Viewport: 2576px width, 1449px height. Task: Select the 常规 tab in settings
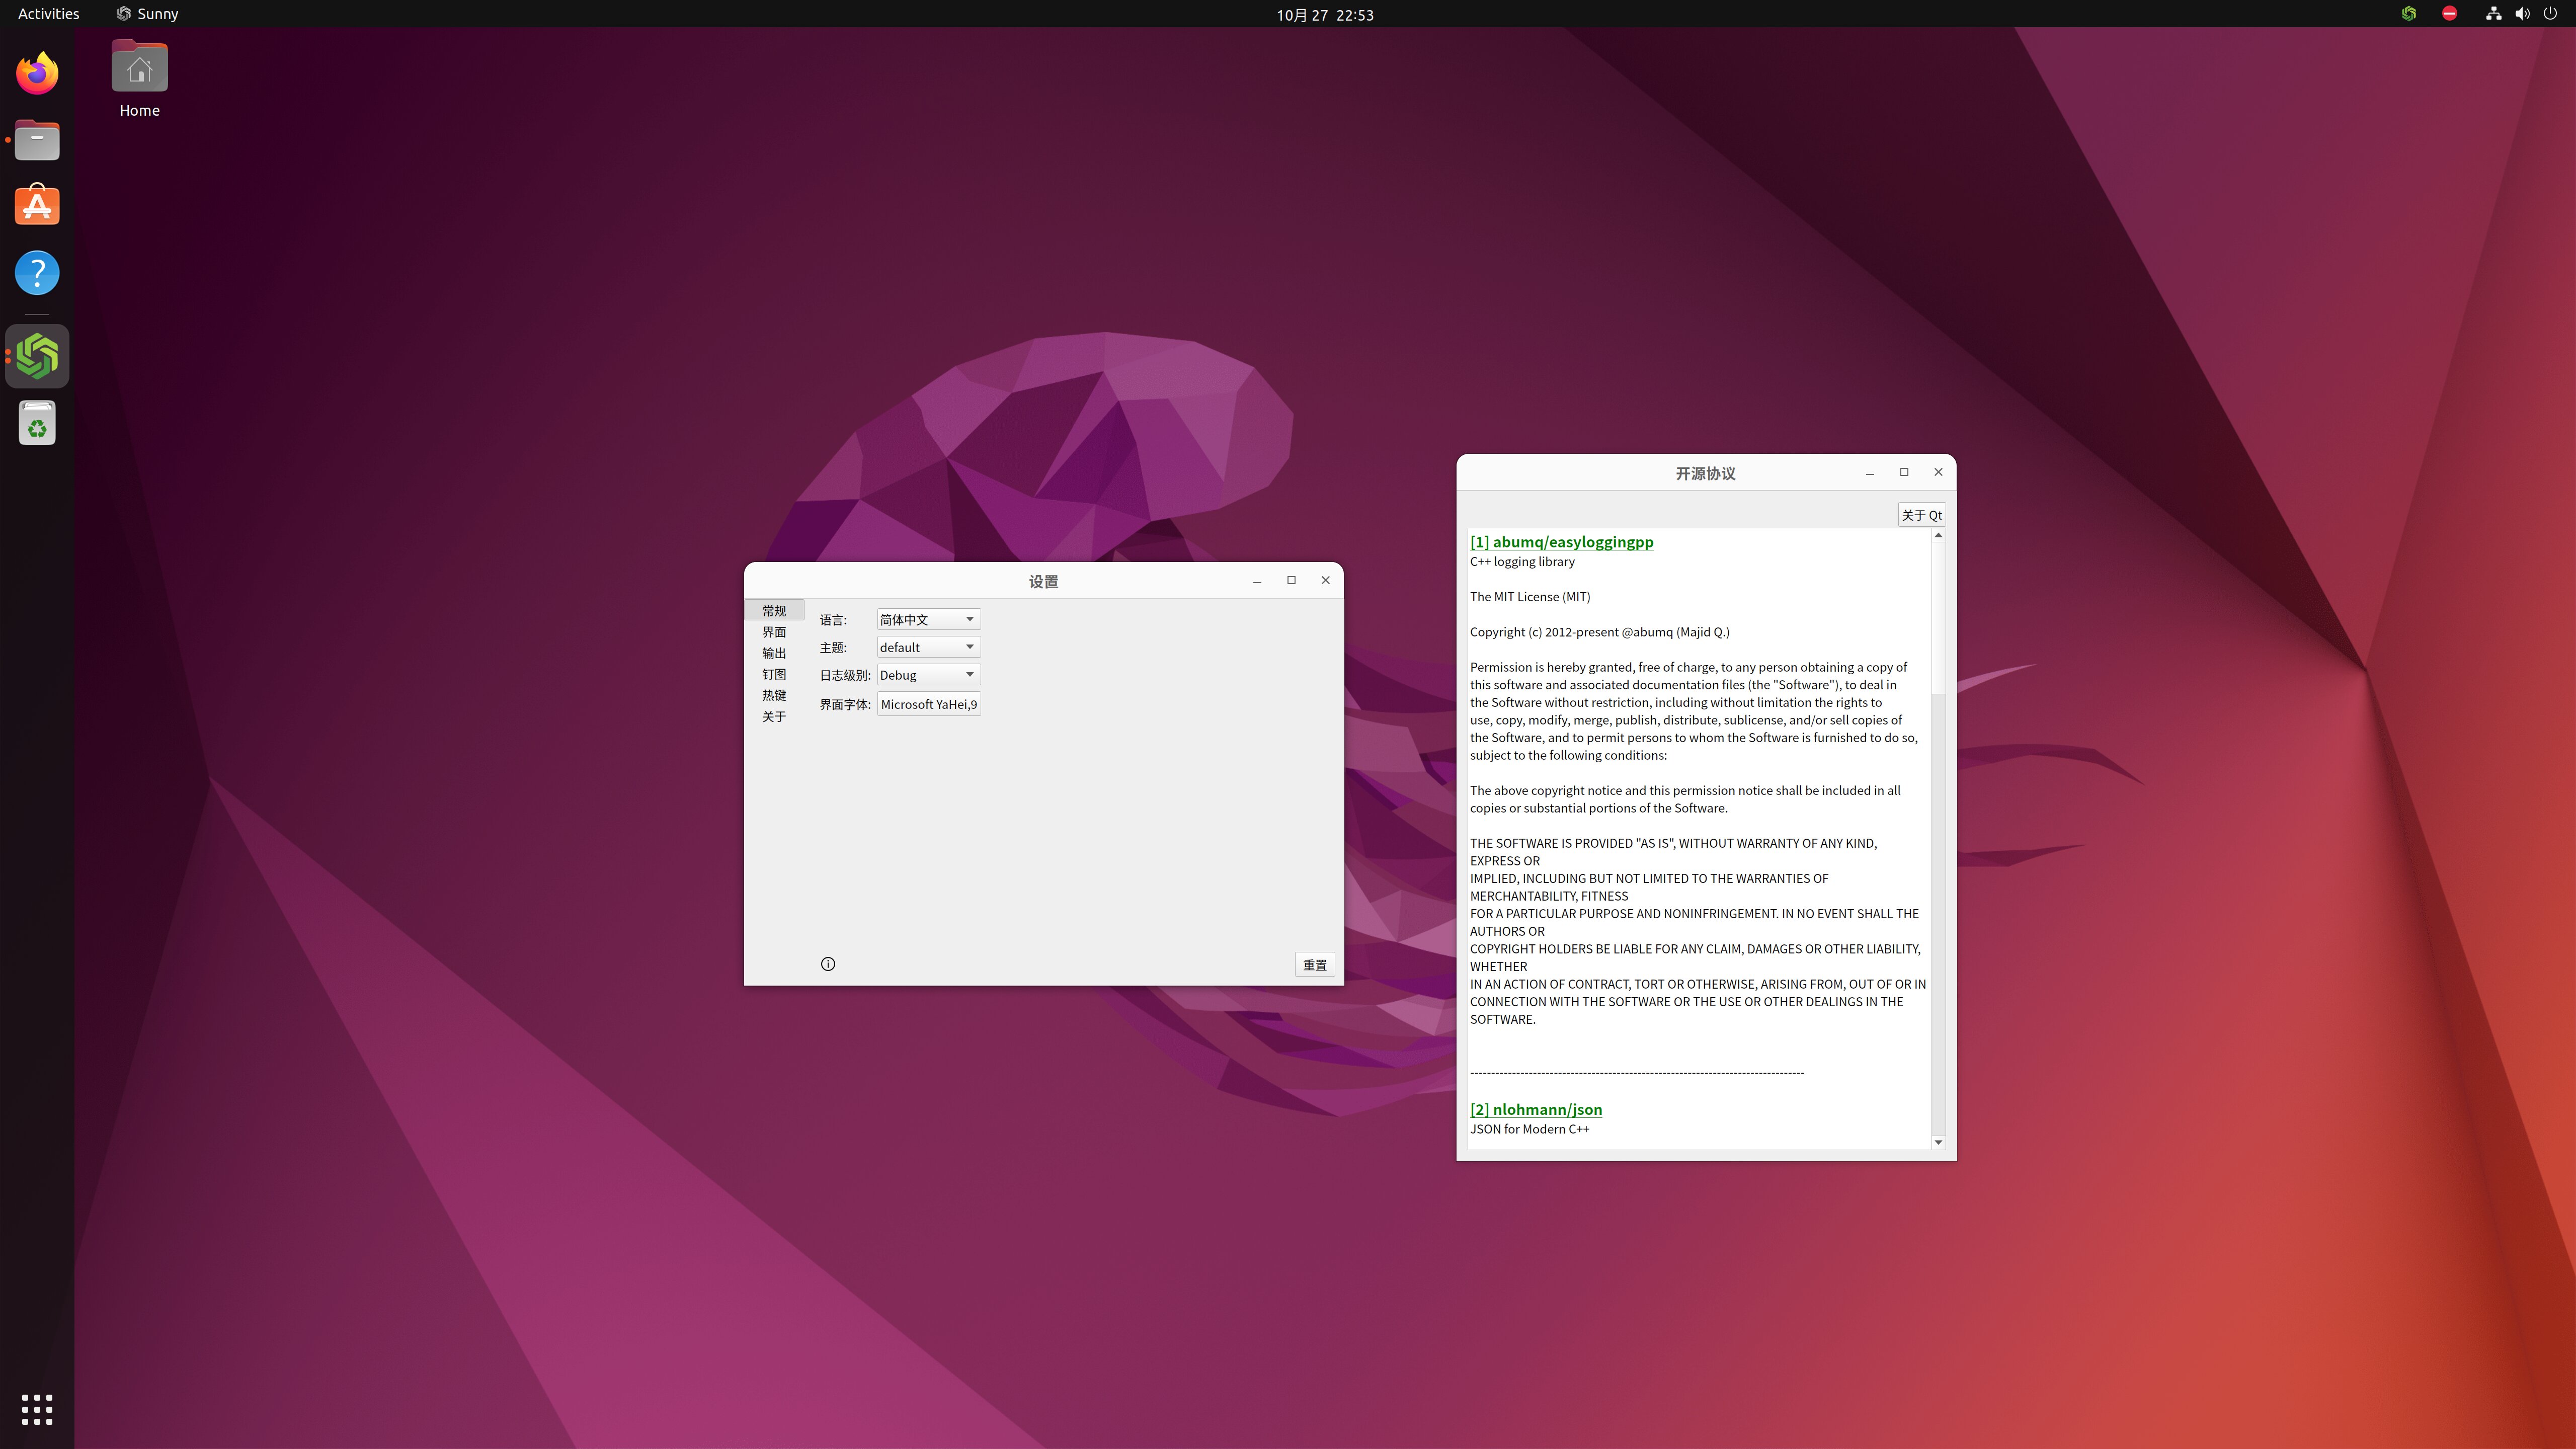774,610
